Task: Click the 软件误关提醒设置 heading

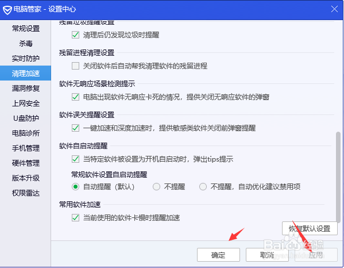Action: [87, 114]
